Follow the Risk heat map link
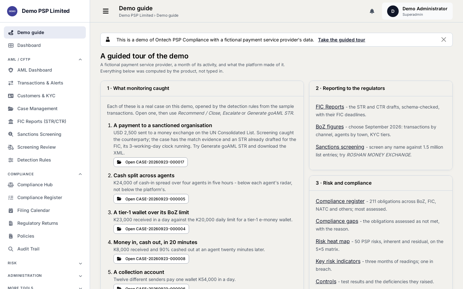 (332, 241)
